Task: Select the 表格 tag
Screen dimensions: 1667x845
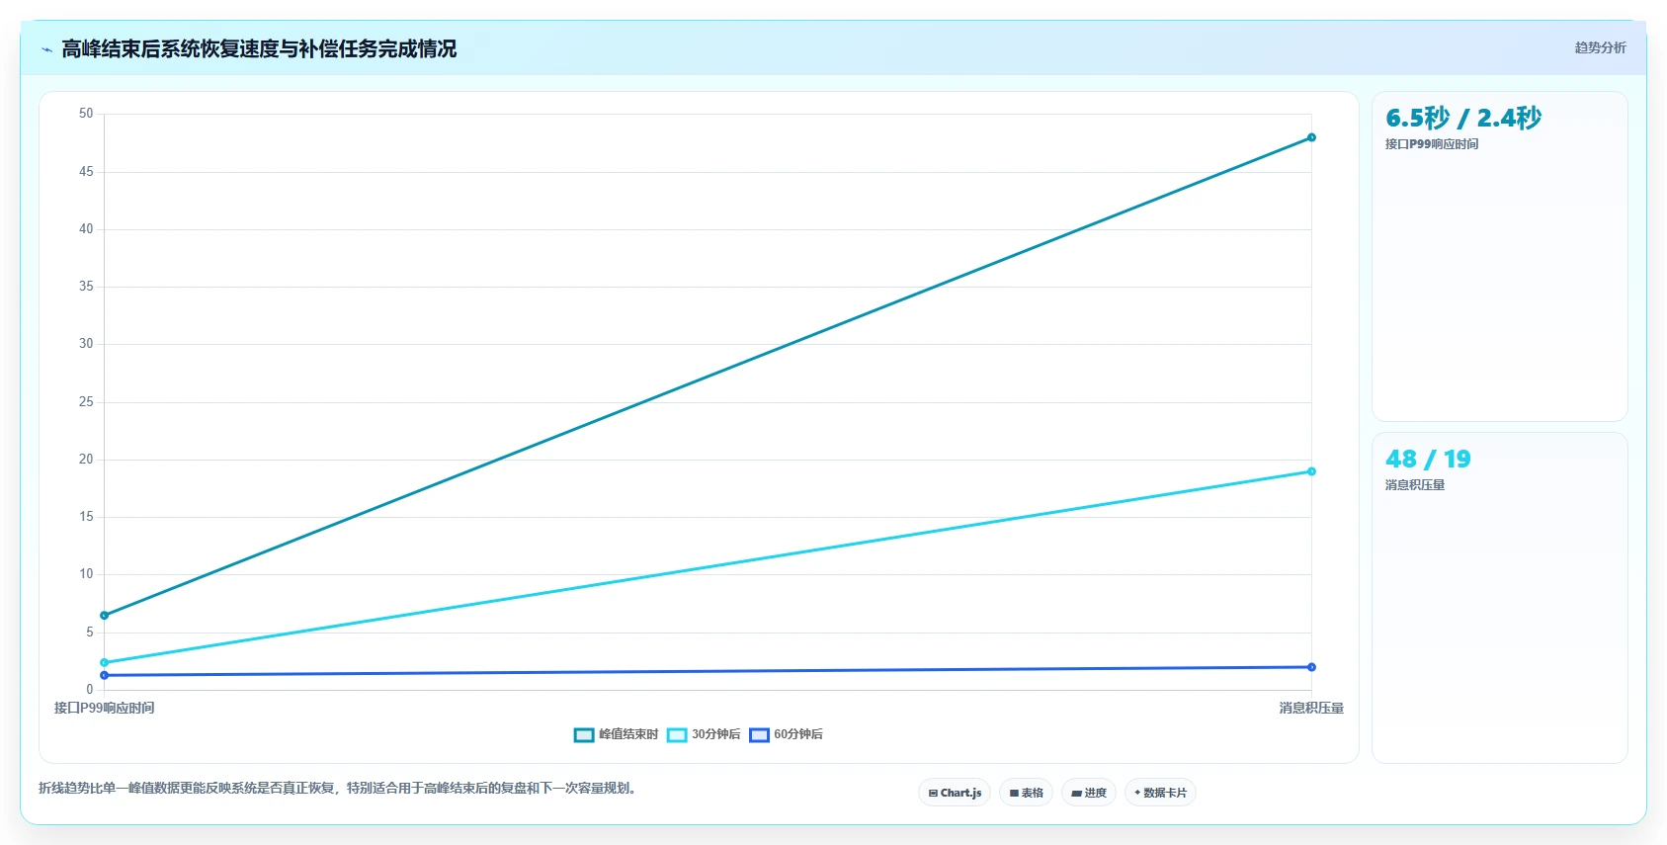Action: pyautogui.click(x=1026, y=793)
